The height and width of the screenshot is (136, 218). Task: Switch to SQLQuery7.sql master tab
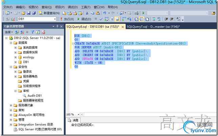(x=153, y=26)
